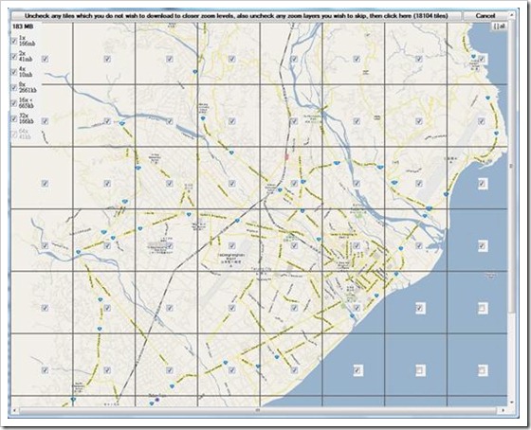Toggle the 1x 166mb zoom layer checkbox
Image resolution: width=531 pixels, height=430 pixels.
[14, 41]
